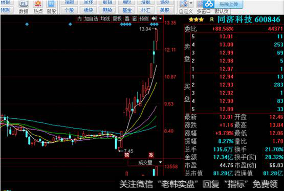
Task: Click the 13.04 high price label on chart
Action: 145,29
